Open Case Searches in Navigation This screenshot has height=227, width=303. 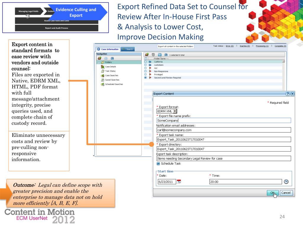(x=112, y=75)
